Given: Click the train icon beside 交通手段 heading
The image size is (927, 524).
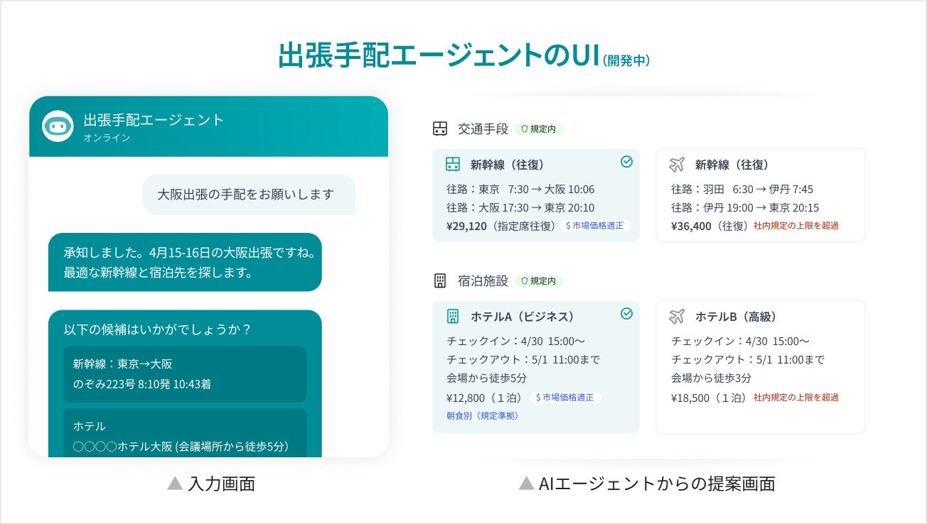Looking at the screenshot, I should click(x=440, y=129).
